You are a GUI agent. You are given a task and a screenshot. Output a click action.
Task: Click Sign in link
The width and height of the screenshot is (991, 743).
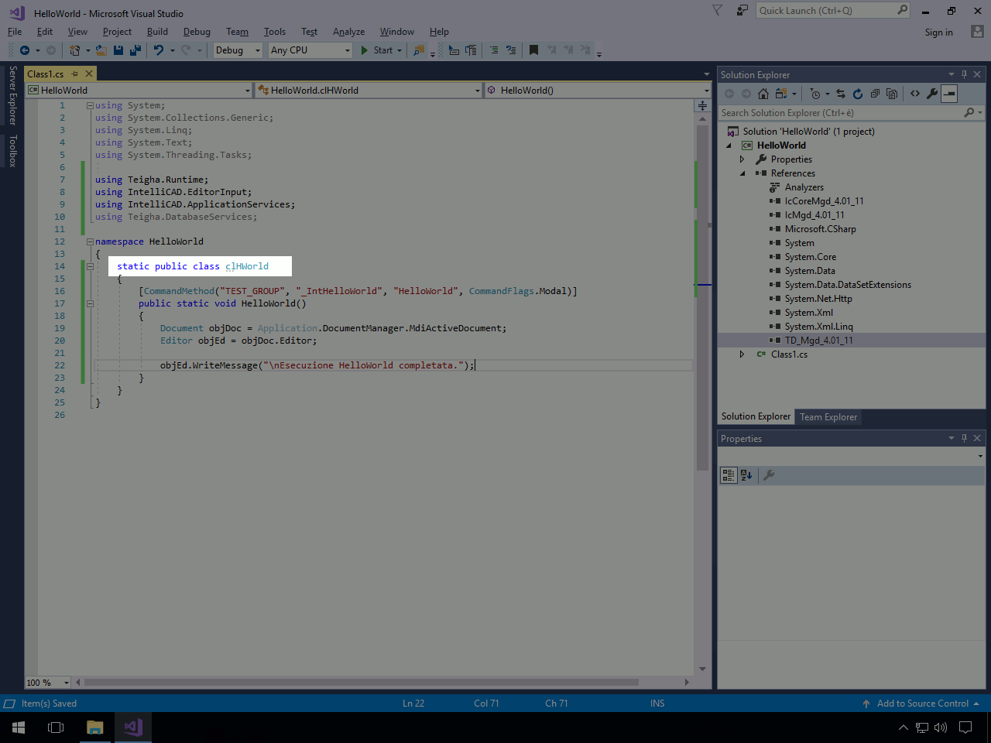coord(938,33)
